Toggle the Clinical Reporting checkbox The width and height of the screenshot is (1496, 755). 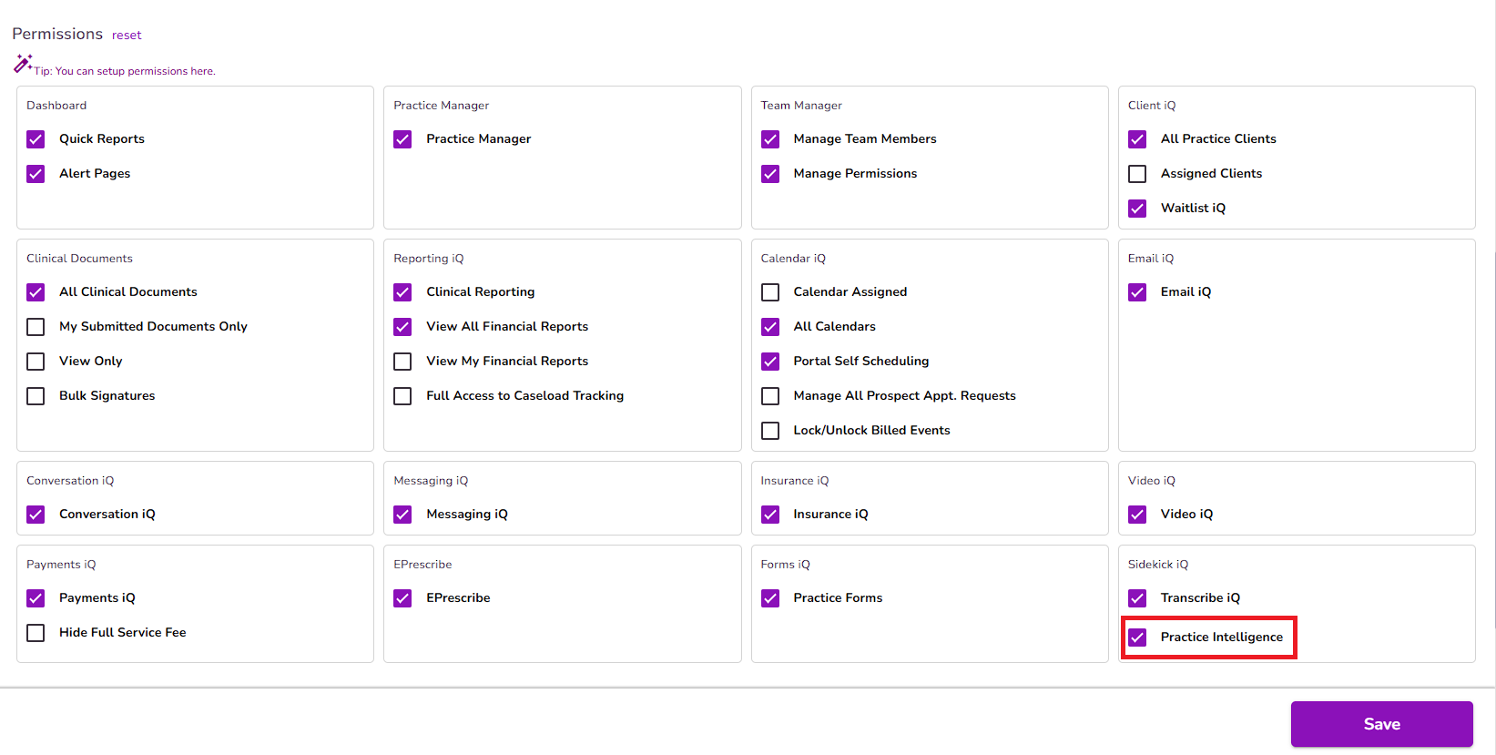[x=402, y=292]
